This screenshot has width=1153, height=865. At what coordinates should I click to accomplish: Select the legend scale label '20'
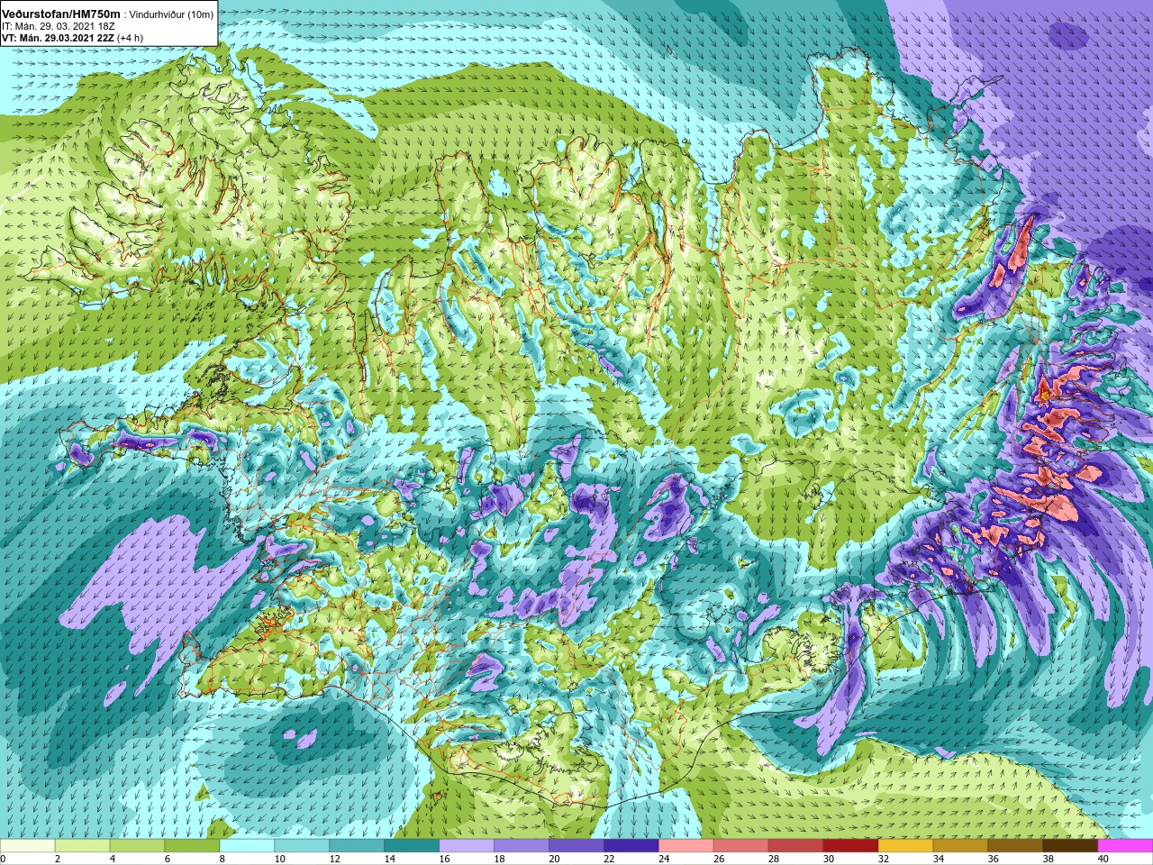555,859
